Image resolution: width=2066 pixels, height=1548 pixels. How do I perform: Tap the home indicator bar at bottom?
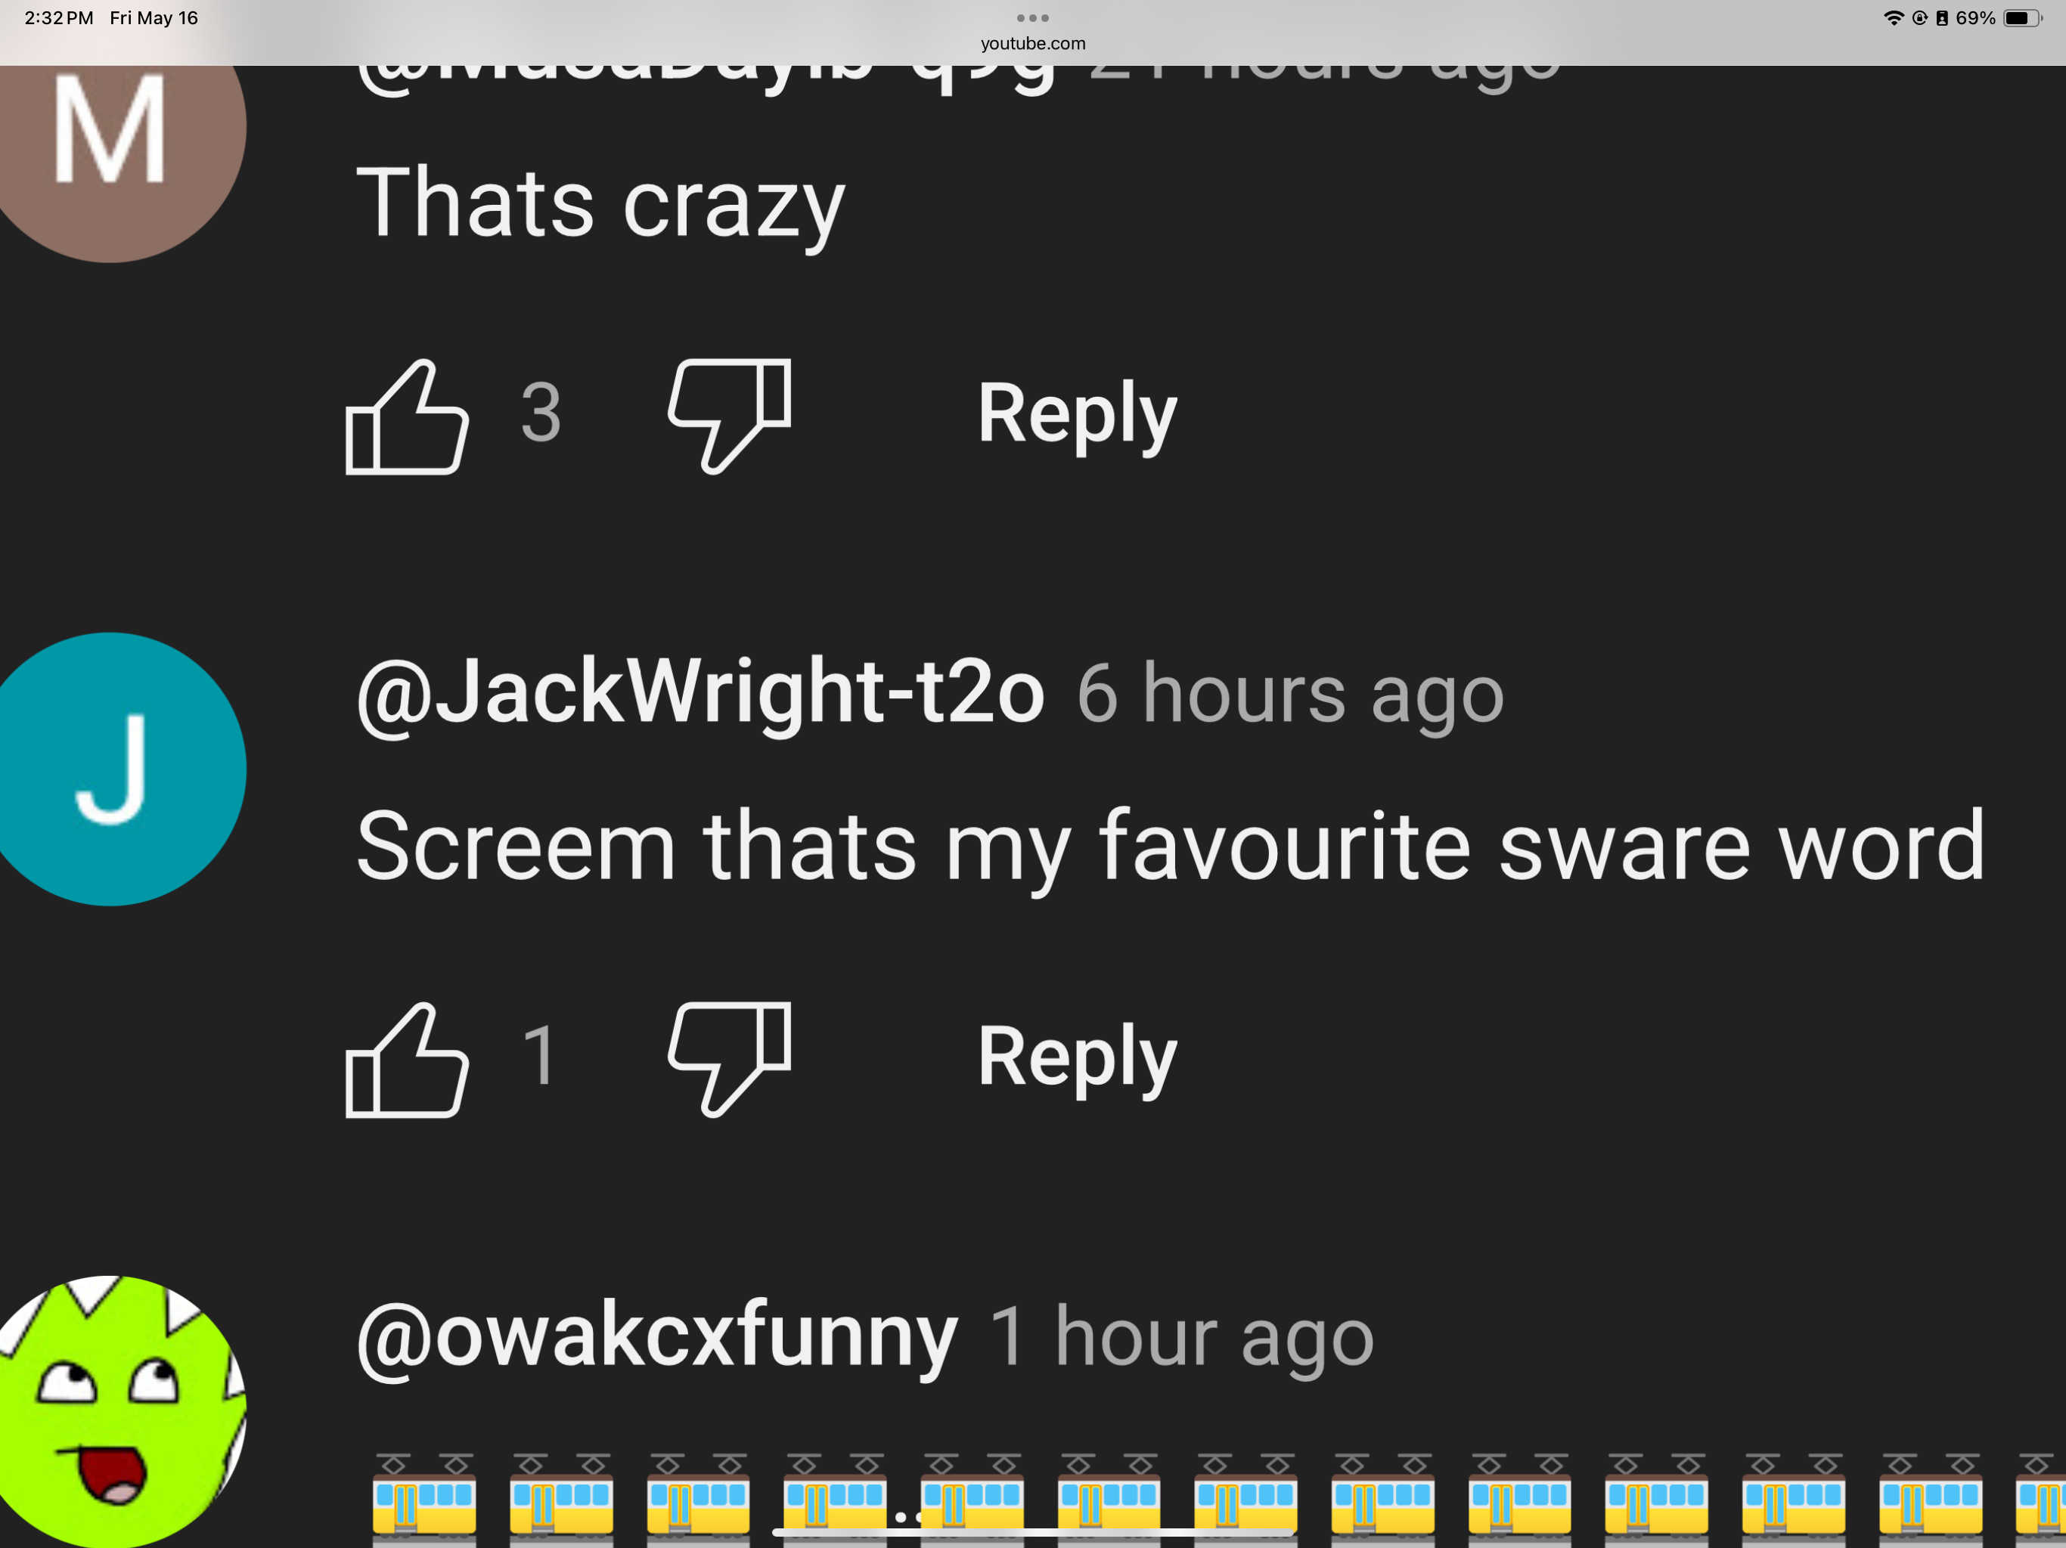click(x=1033, y=1532)
